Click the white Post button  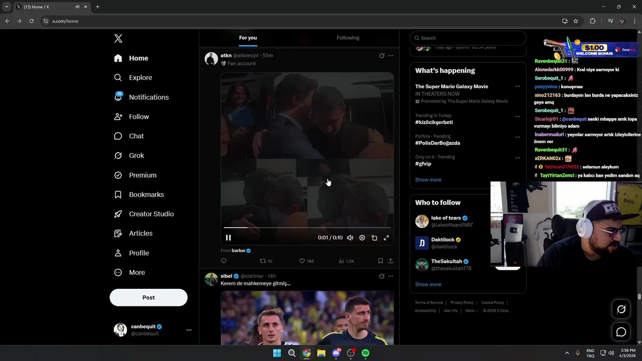(x=148, y=297)
